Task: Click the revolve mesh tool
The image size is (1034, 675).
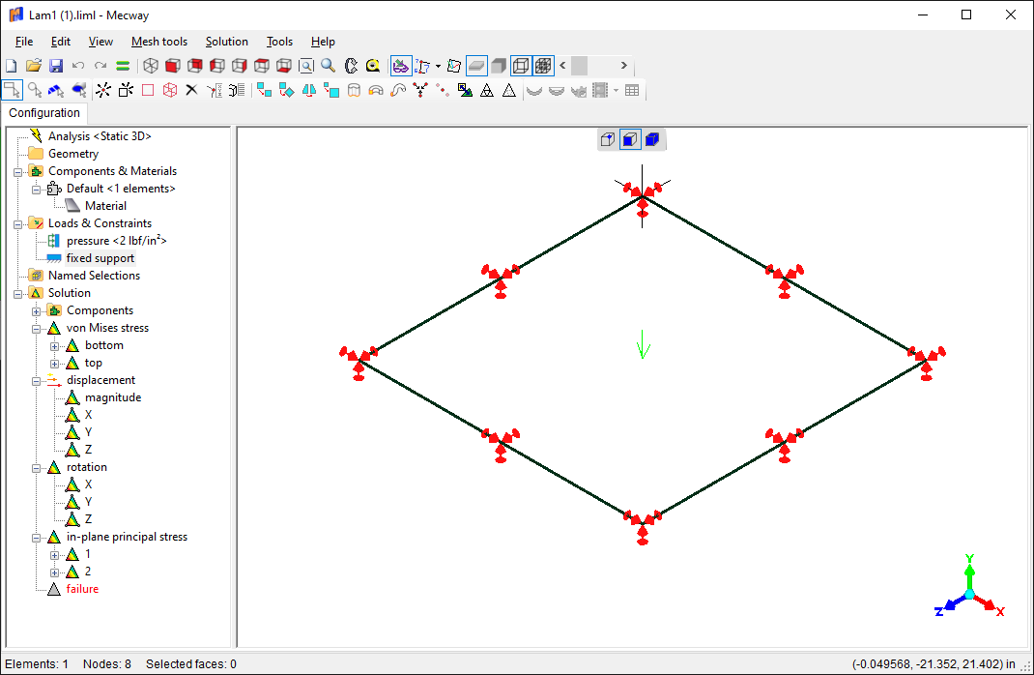Action: pyautogui.click(x=376, y=90)
